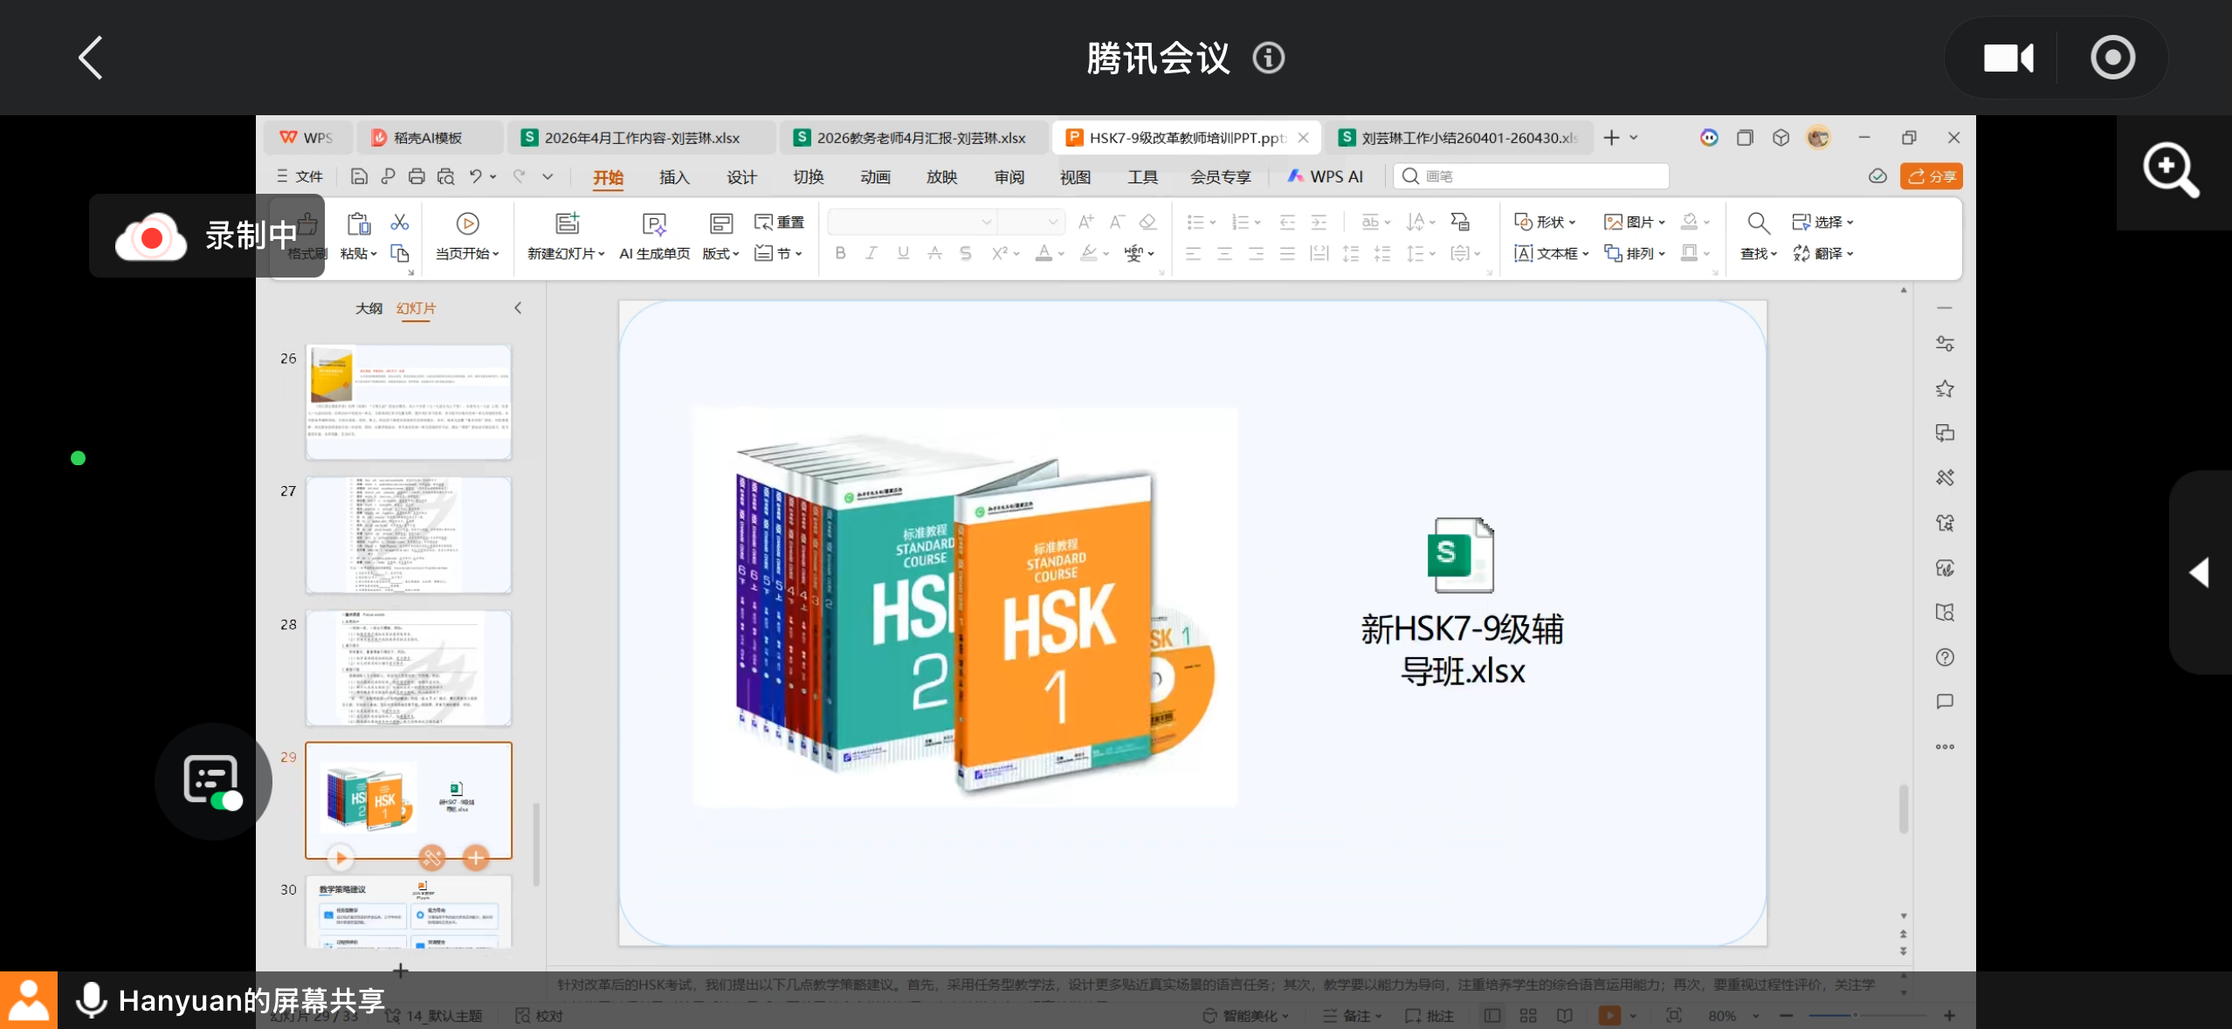Click the help question mark icon
Viewport: 2232px width, 1029px height.
click(x=1945, y=657)
